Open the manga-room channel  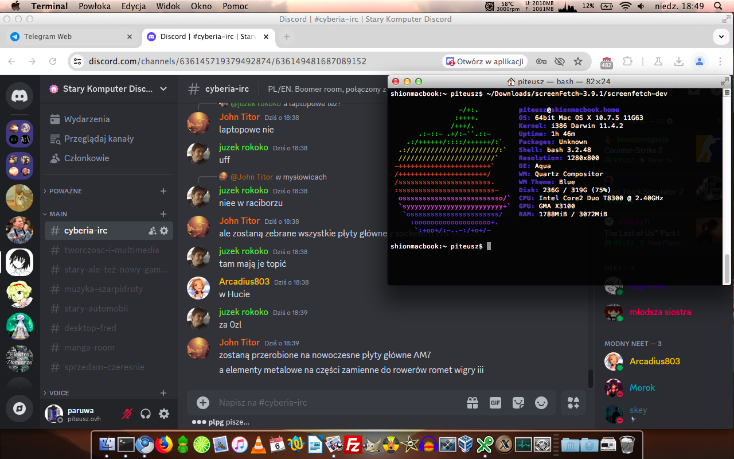pos(108,348)
